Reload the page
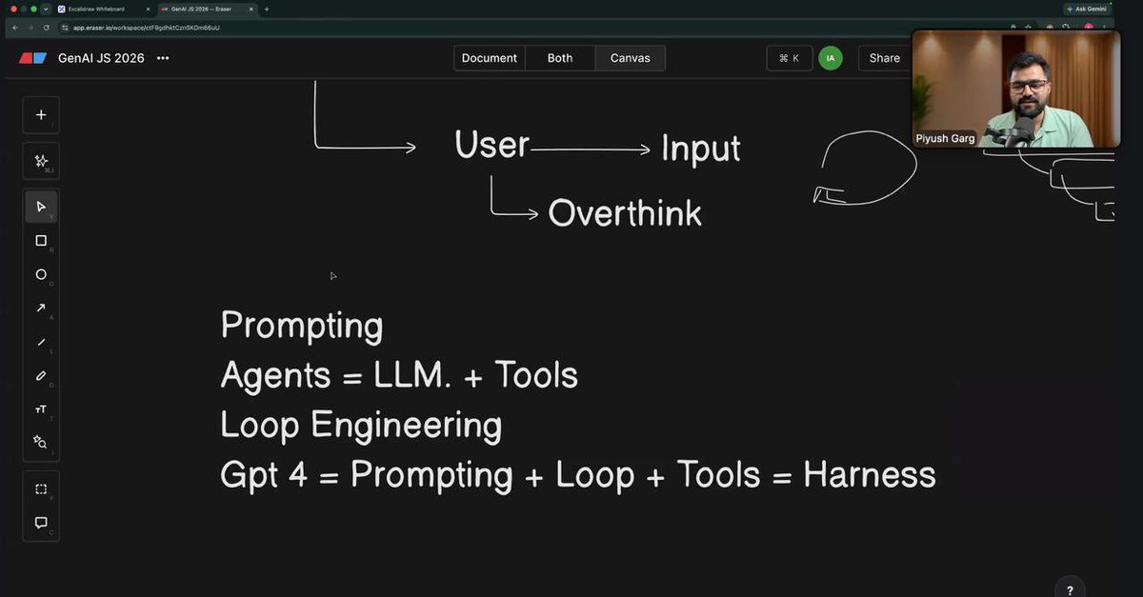Viewport: 1143px width, 597px height. 46,28
